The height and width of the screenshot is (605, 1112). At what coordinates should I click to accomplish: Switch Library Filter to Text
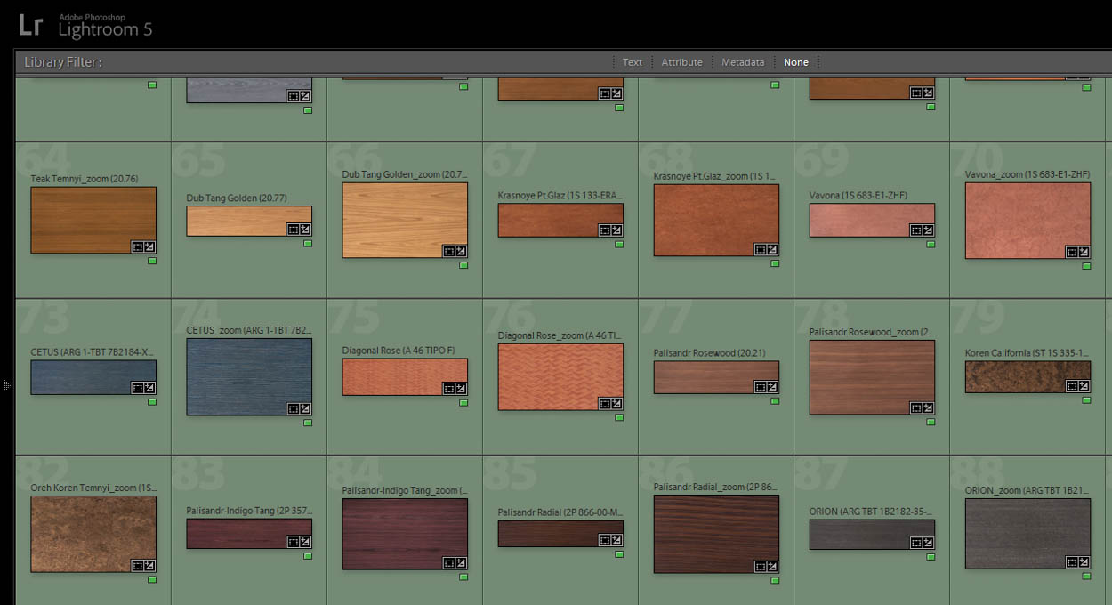(633, 62)
